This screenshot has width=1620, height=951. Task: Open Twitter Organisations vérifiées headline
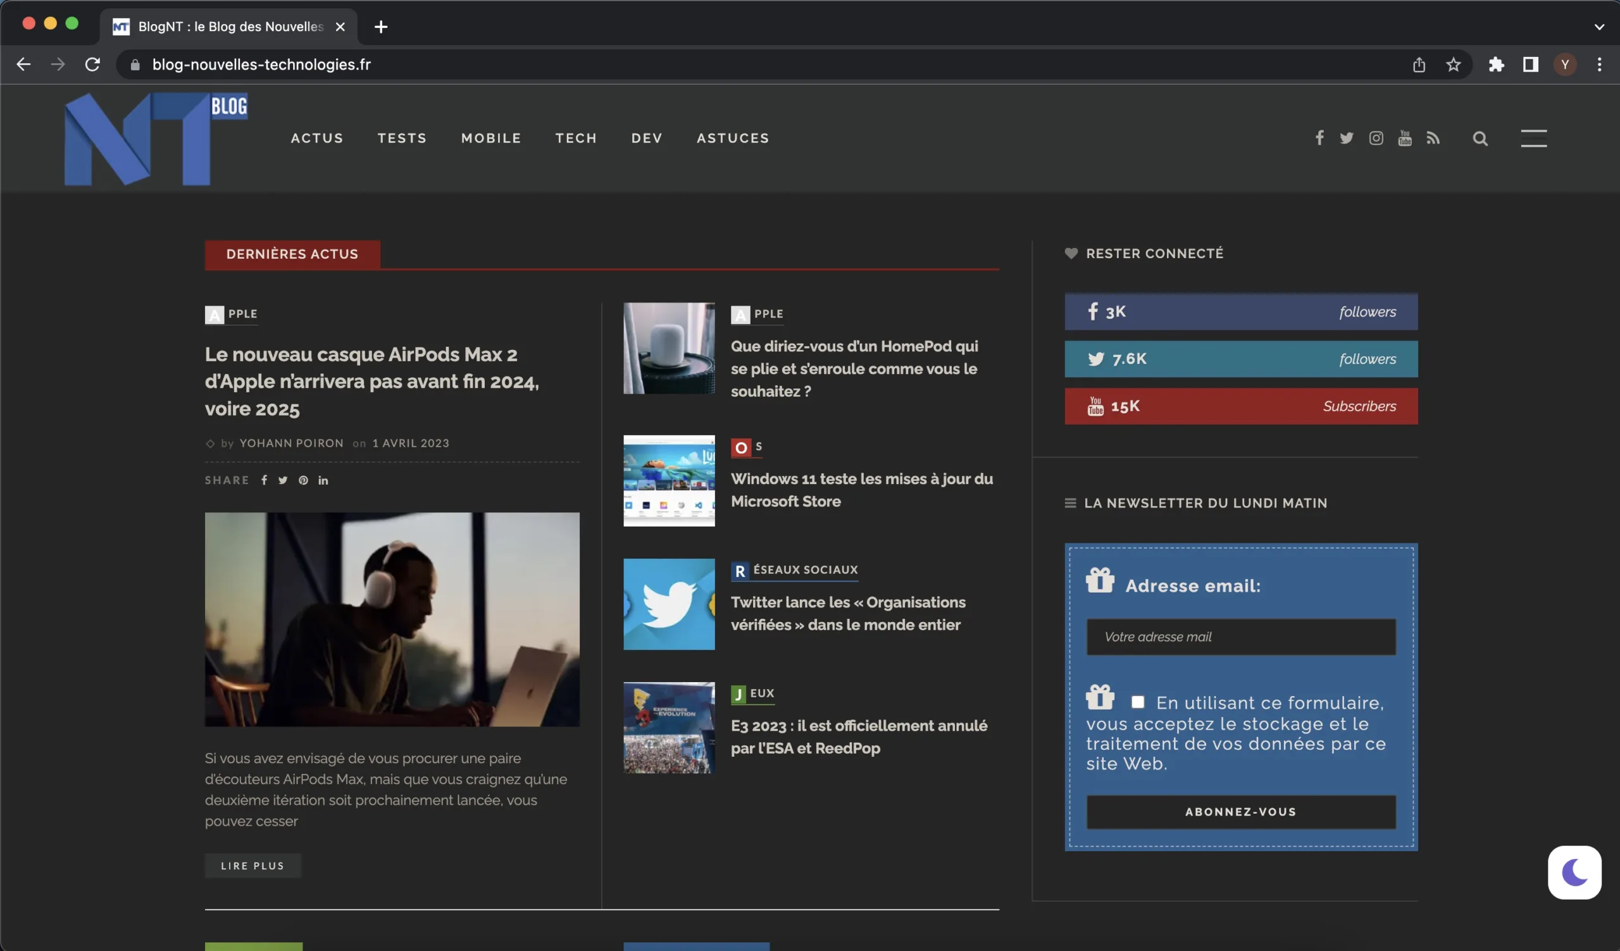[x=848, y=613]
